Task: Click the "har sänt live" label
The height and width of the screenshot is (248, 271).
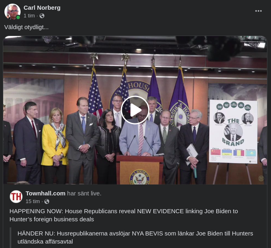Action: pyautogui.click(x=84, y=193)
